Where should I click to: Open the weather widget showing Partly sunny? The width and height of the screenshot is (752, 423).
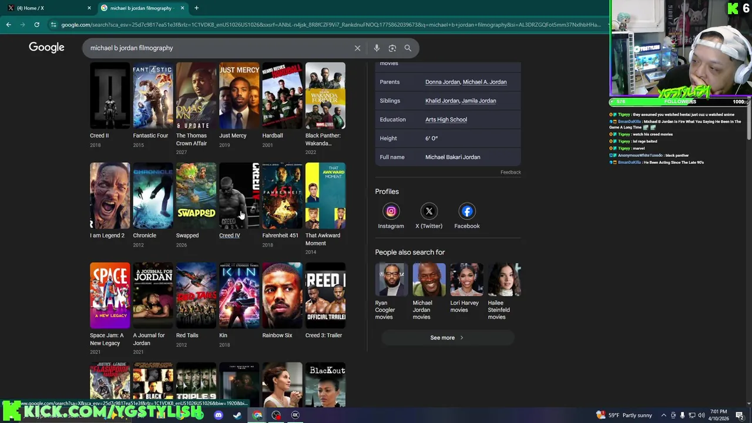pos(624,415)
